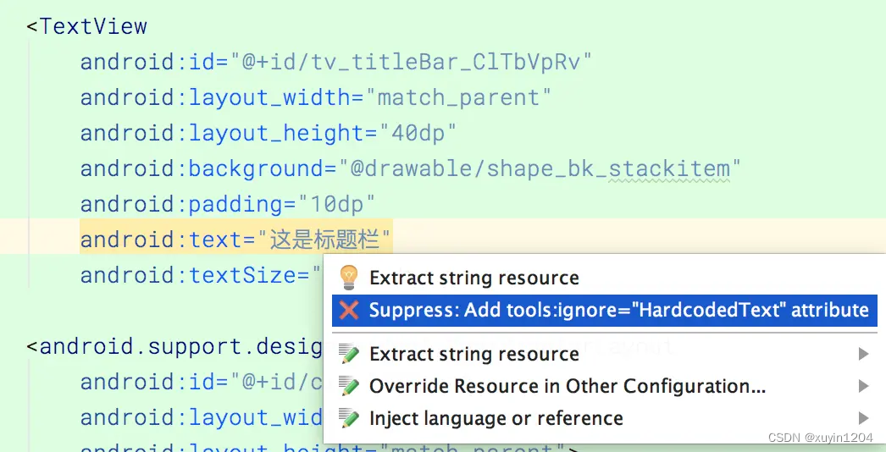886x452 pixels.
Task: Click the highlighted 这是标题栏 text value
Action: click(324, 240)
